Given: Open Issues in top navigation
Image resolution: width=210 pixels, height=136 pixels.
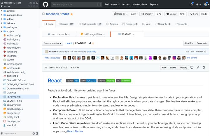Looking at the screenshot, I should tap(126, 4).
